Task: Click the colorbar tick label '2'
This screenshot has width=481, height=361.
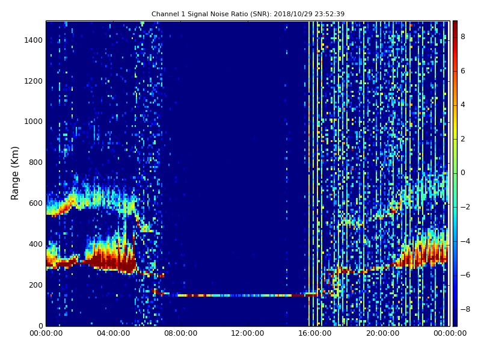Action: pyautogui.click(x=463, y=139)
